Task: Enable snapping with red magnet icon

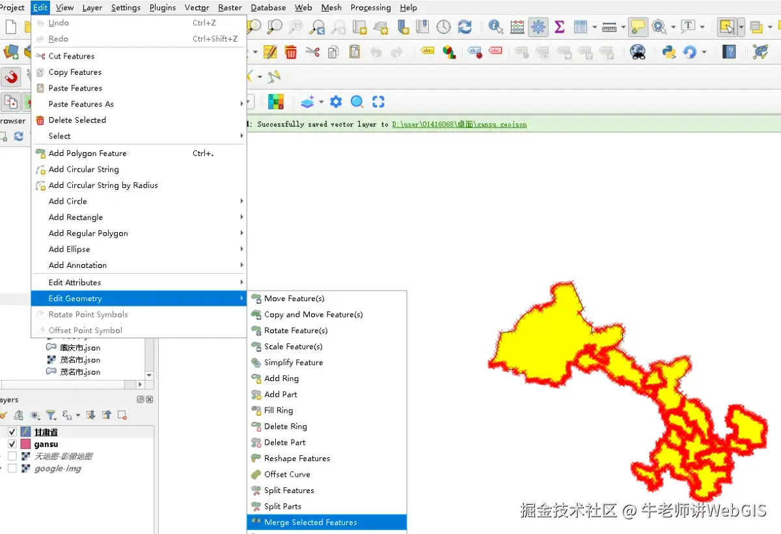Action: pyautogui.click(x=11, y=77)
